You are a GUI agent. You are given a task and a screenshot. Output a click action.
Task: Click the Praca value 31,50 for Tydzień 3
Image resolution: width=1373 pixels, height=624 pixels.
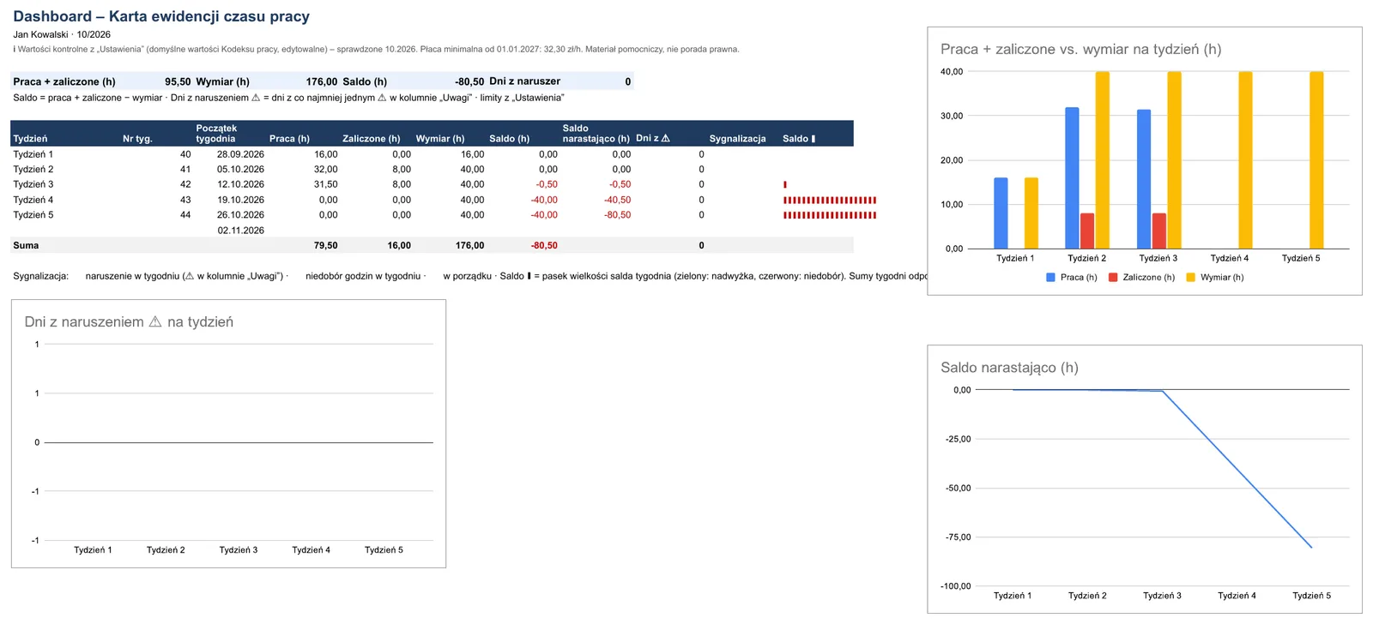pyautogui.click(x=325, y=184)
